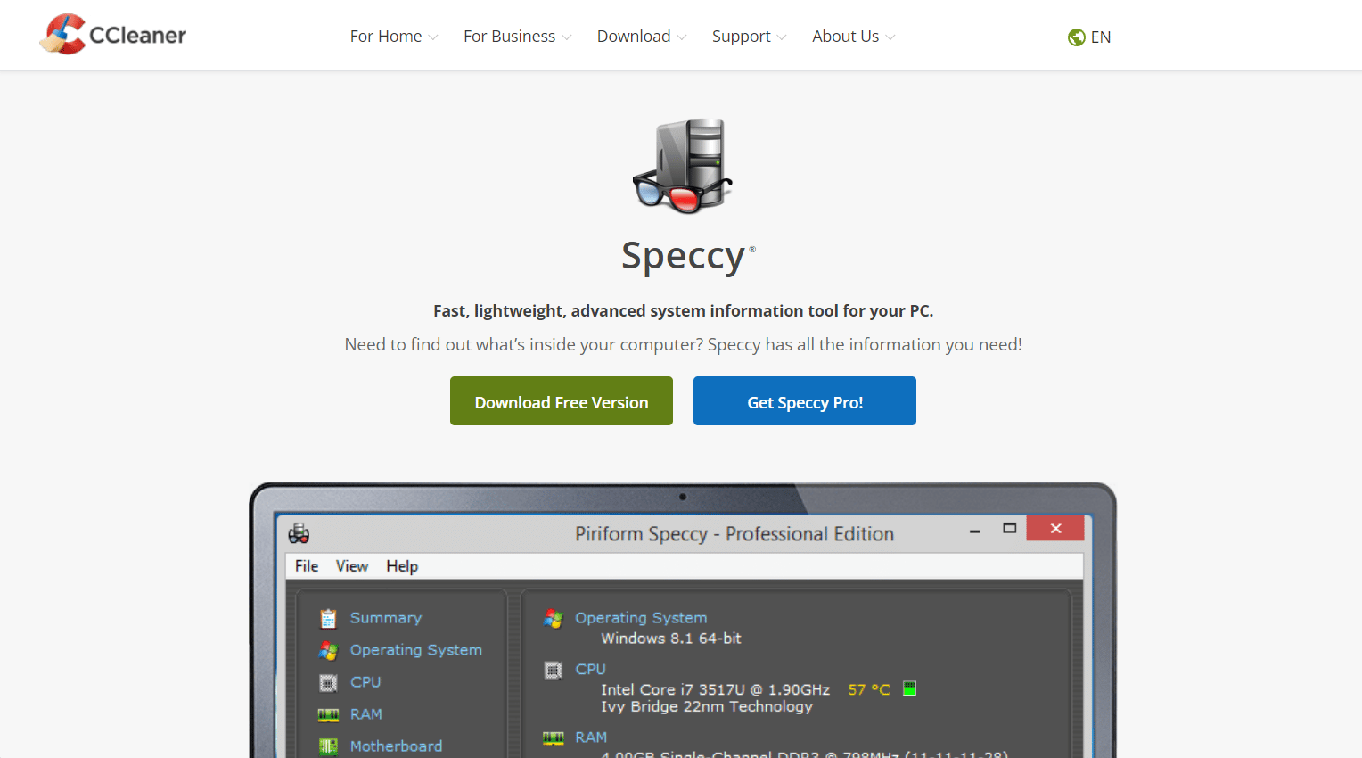This screenshot has height=758, width=1362.
Task: Click the CPU heading link in main panel
Action: (x=590, y=670)
